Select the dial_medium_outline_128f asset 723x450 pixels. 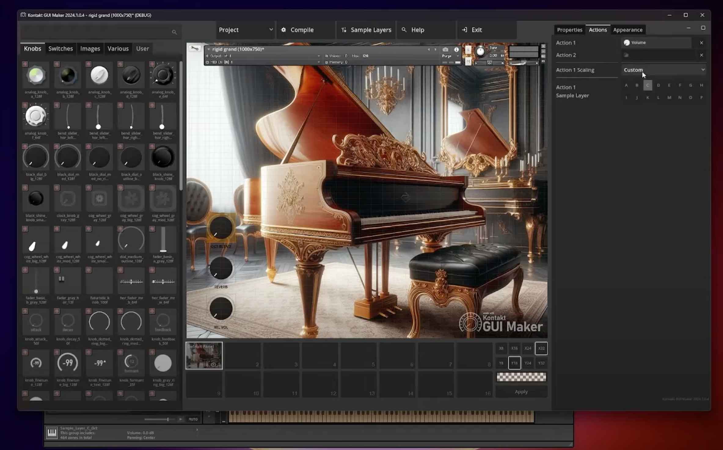pos(131,240)
